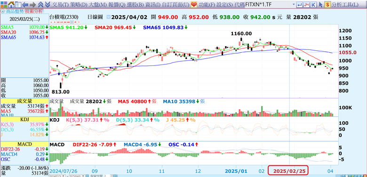
Task: Open the 自訂頁面(U) menu
Action: [176, 4]
